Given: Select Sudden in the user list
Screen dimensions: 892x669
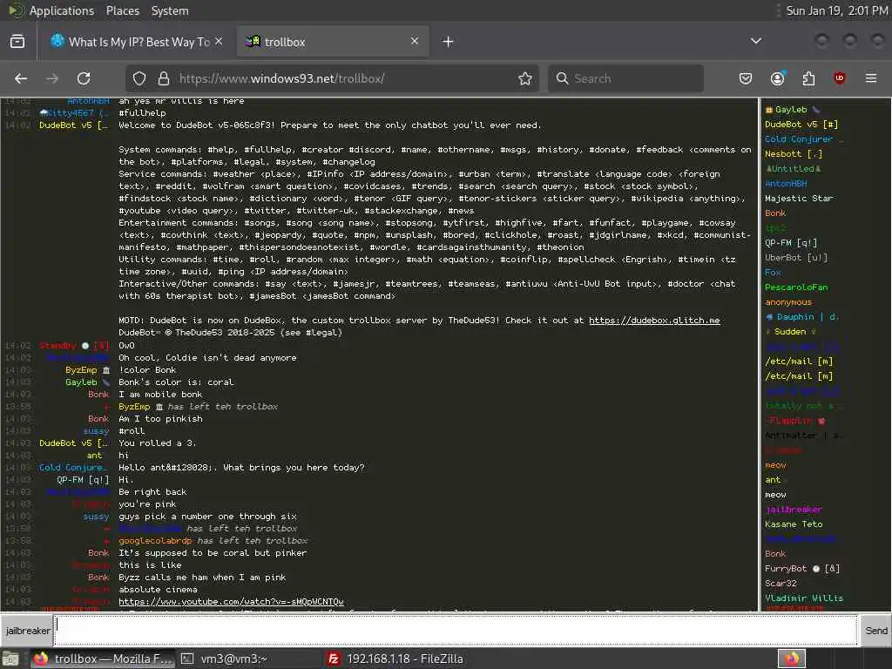Looking at the screenshot, I should tap(790, 331).
